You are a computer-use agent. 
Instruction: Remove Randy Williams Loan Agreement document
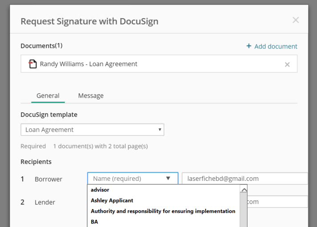[x=287, y=64]
